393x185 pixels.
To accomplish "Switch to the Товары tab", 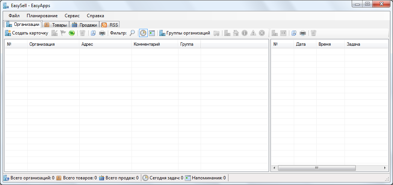I will click(56, 25).
